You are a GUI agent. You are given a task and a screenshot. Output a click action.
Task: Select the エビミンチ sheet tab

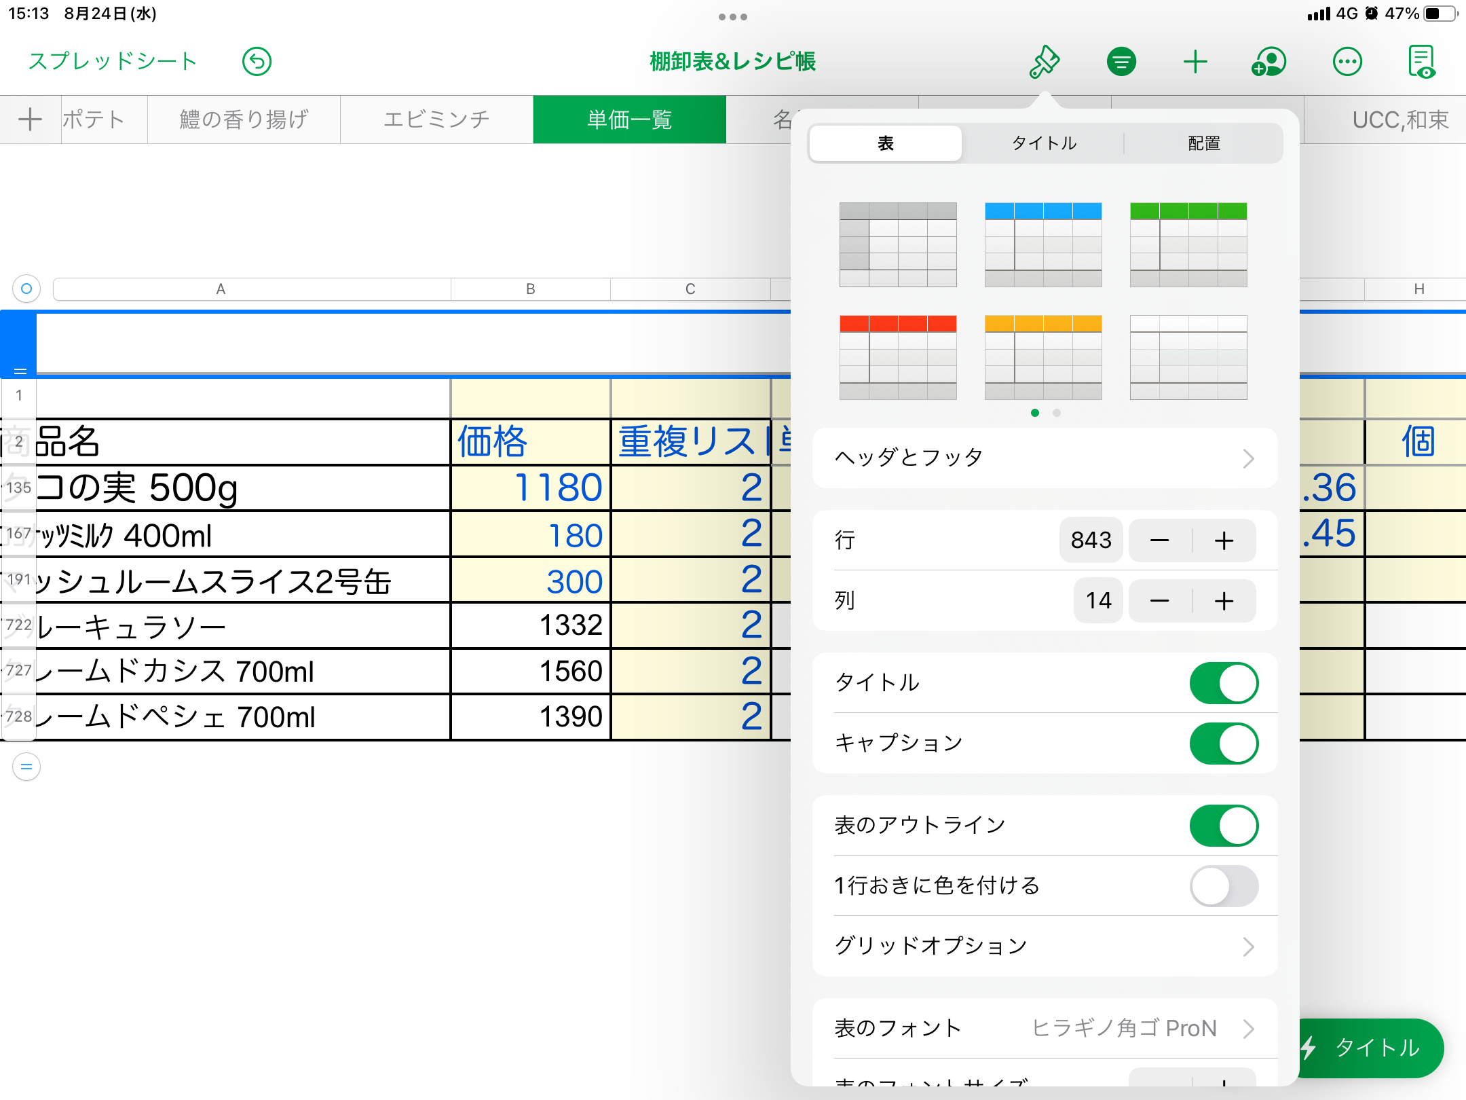pyautogui.click(x=436, y=120)
